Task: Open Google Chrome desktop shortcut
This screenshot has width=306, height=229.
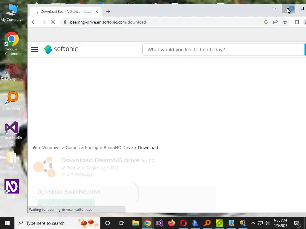Action: (x=12, y=44)
